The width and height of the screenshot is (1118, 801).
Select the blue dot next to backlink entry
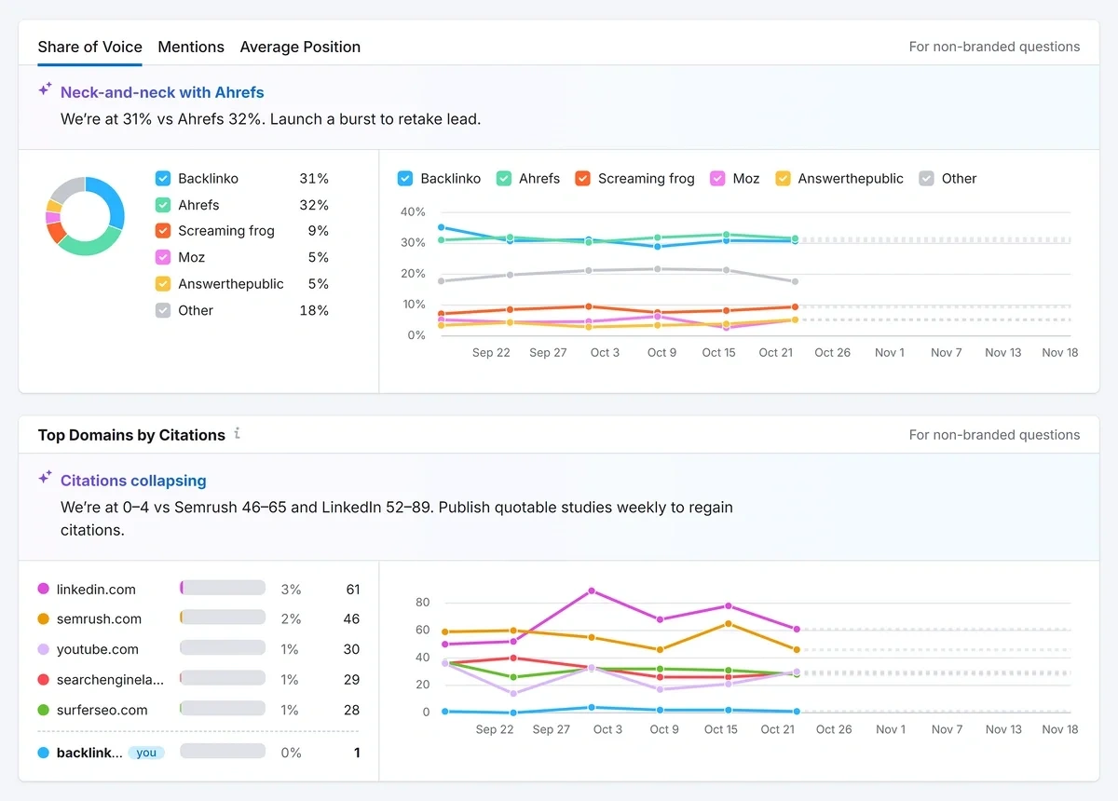click(44, 752)
